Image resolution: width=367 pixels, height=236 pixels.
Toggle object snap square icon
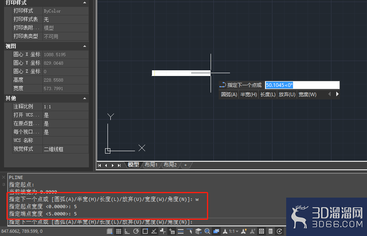(145, 231)
